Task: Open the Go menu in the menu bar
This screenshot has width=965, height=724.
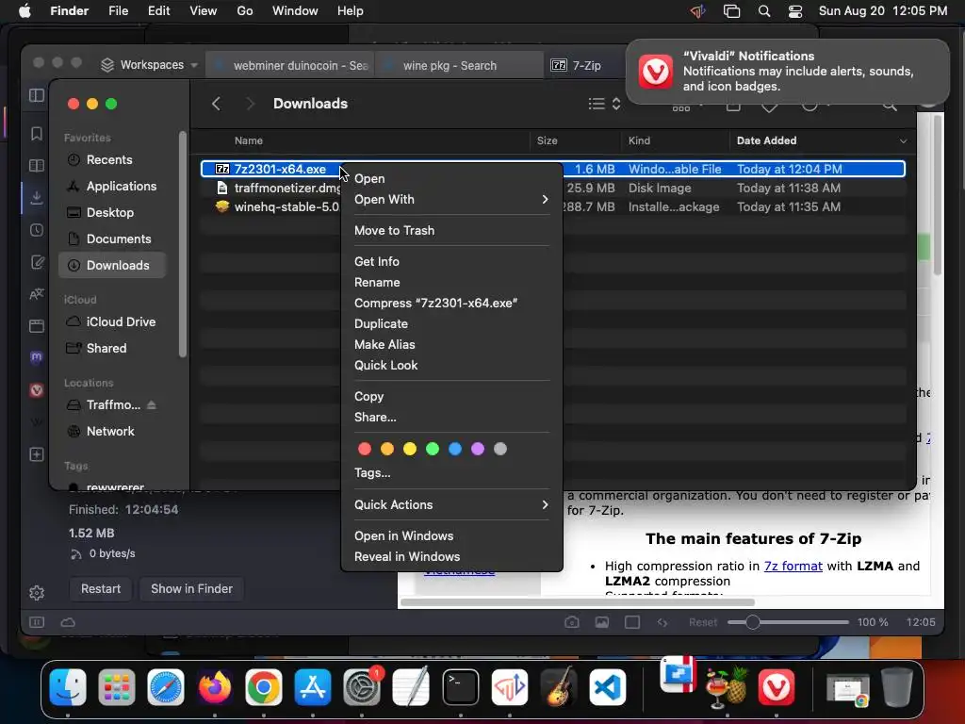Action: (245, 11)
